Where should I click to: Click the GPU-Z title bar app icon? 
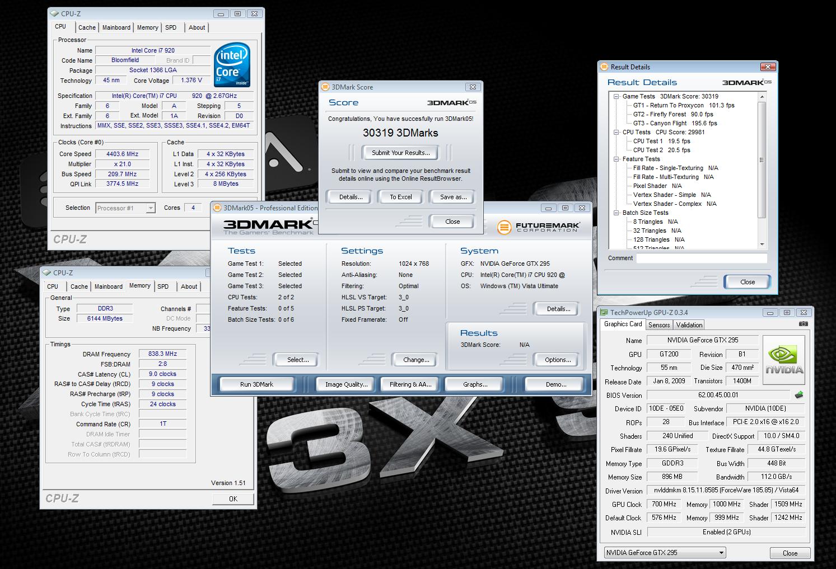pyautogui.click(x=604, y=312)
